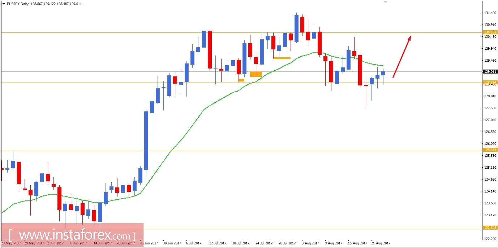Select the orange rectangle above 128.554 line
The height and width of the screenshot is (248, 498).
tap(256, 74)
